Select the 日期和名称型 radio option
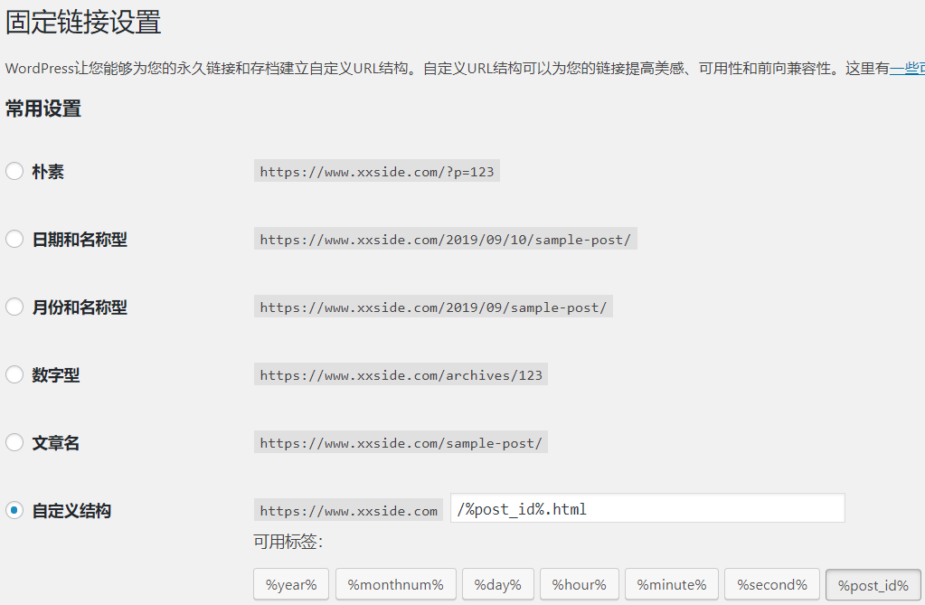Viewport: 925px width, 605px height. [14, 239]
